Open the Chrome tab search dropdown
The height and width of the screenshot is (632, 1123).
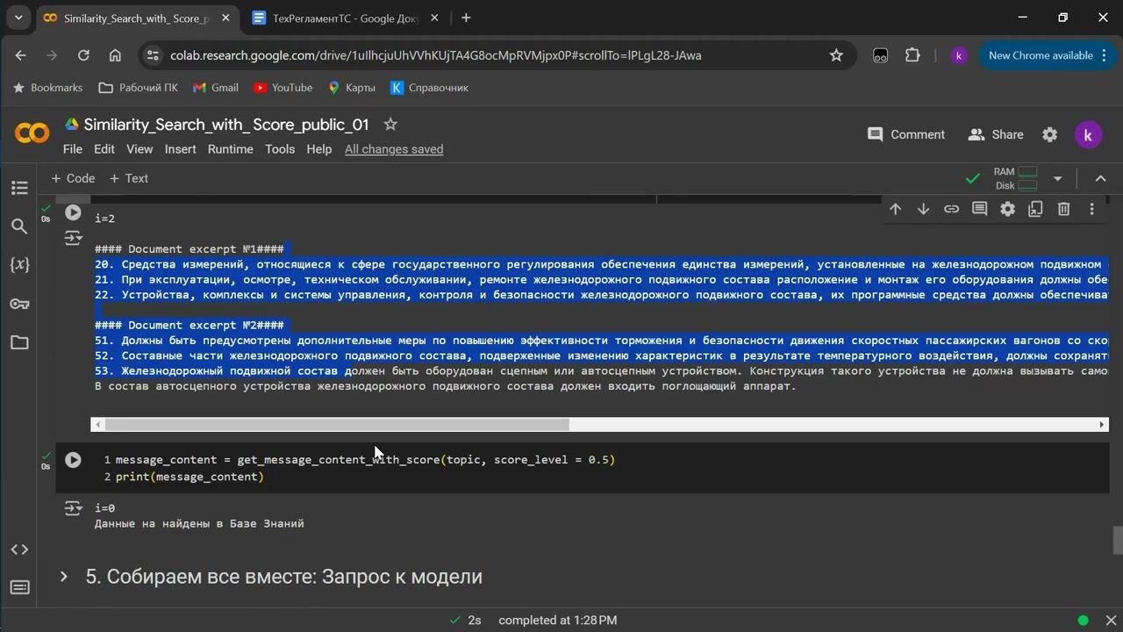(x=18, y=18)
